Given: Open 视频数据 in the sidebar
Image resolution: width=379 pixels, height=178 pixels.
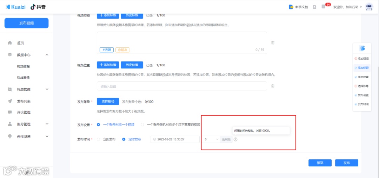Looking at the screenshot, I should [x=23, y=66].
